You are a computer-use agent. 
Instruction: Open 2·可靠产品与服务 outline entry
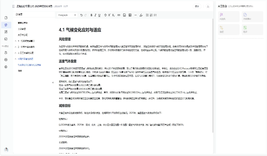[x=26, y=47]
